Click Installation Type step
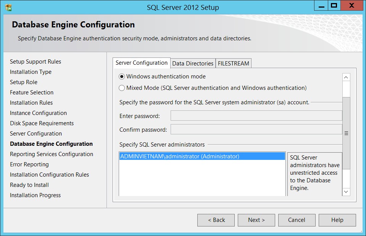366x236 pixels. 31,72
